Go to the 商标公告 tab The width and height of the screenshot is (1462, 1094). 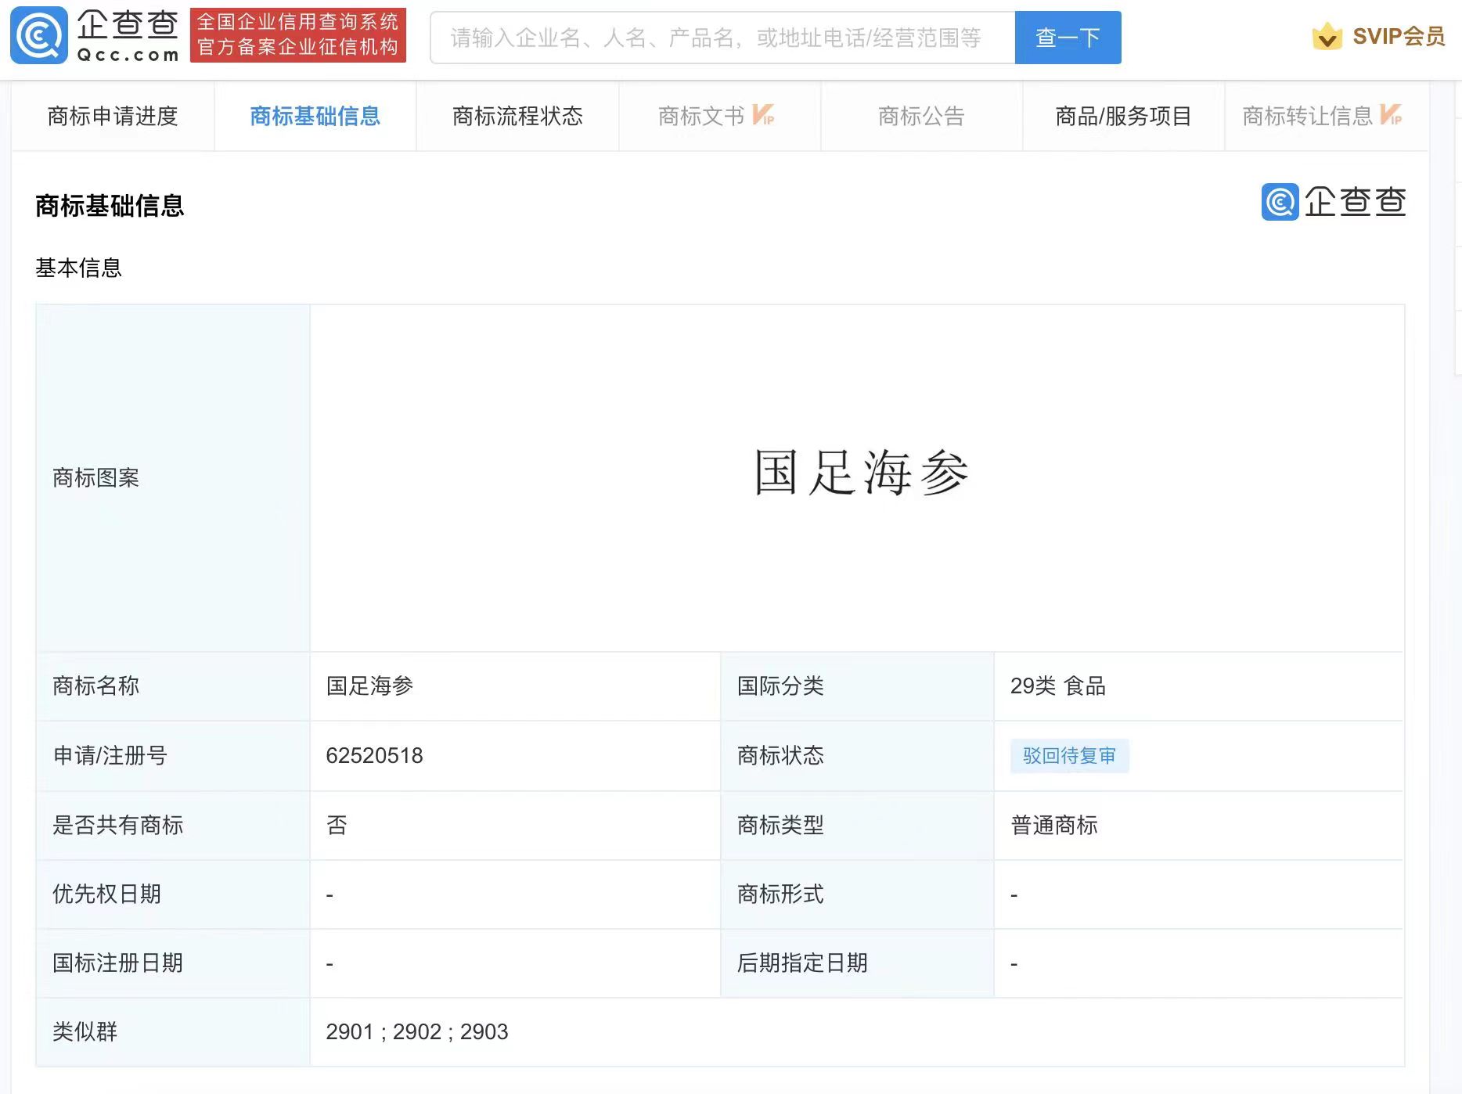point(921,117)
